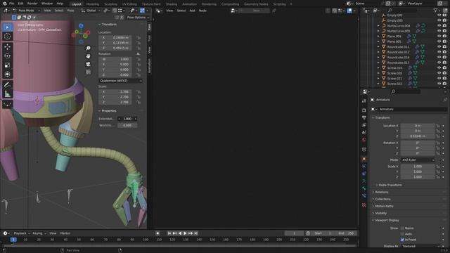Click the node editor Add menu
Viewport: 450px width, 253px height.
coord(192,11)
